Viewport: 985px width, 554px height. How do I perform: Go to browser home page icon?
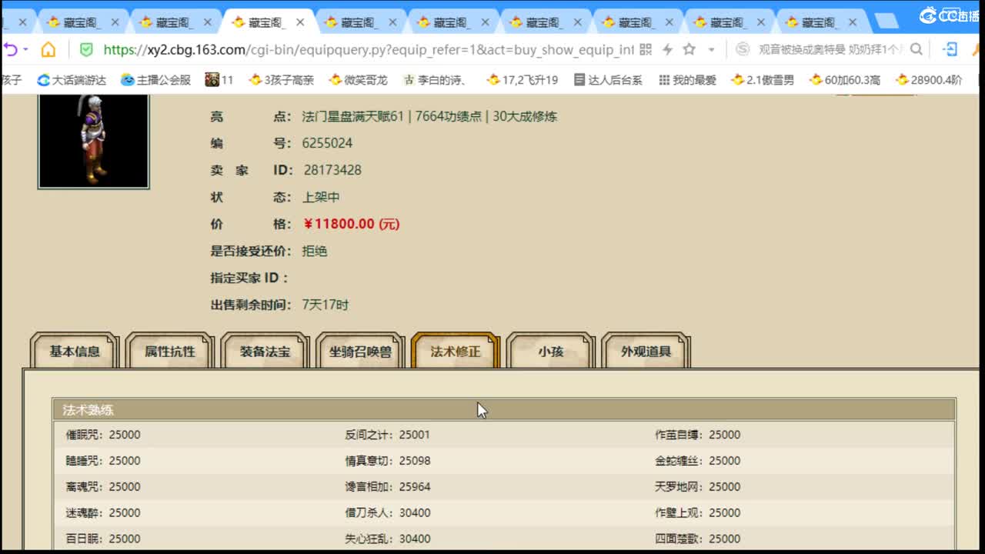coord(48,50)
